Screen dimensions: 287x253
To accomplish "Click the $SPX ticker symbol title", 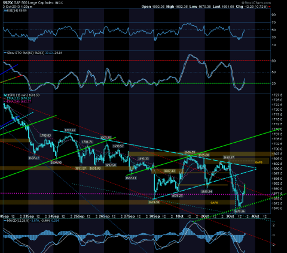I will pos(8,3).
